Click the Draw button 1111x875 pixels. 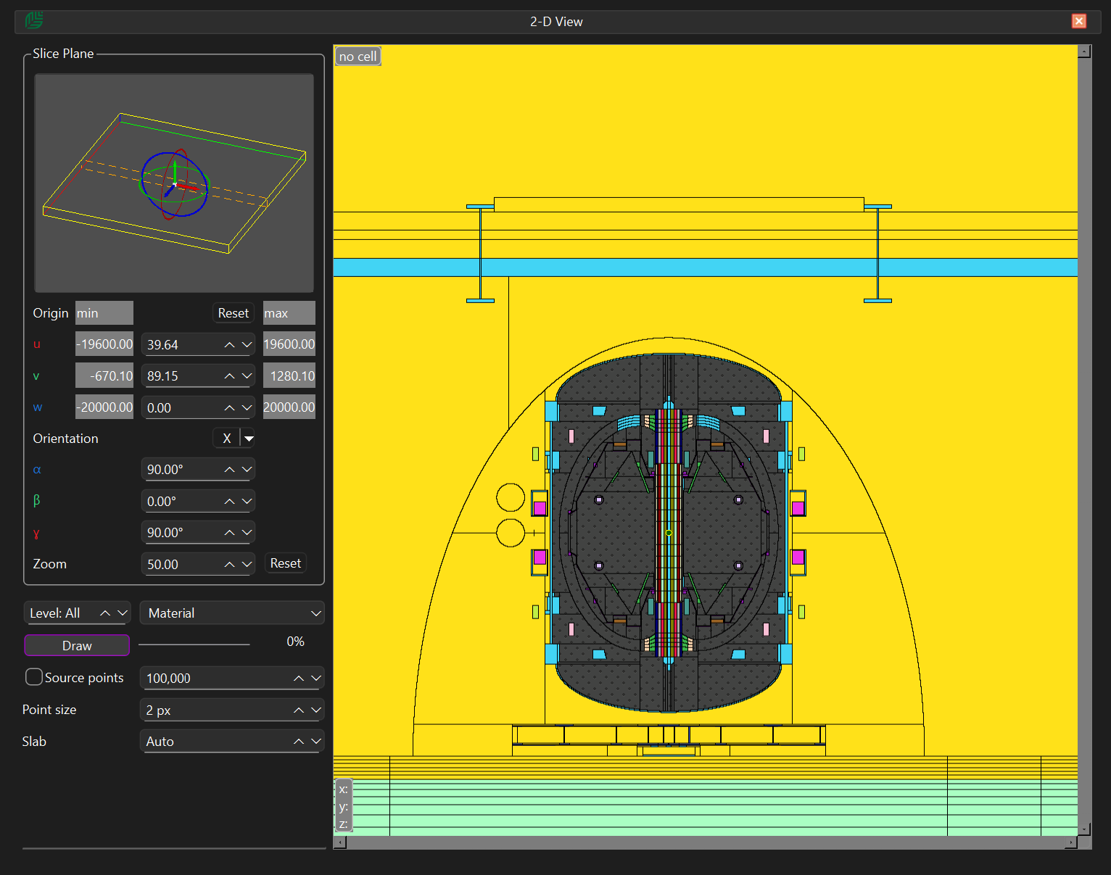(77, 646)
